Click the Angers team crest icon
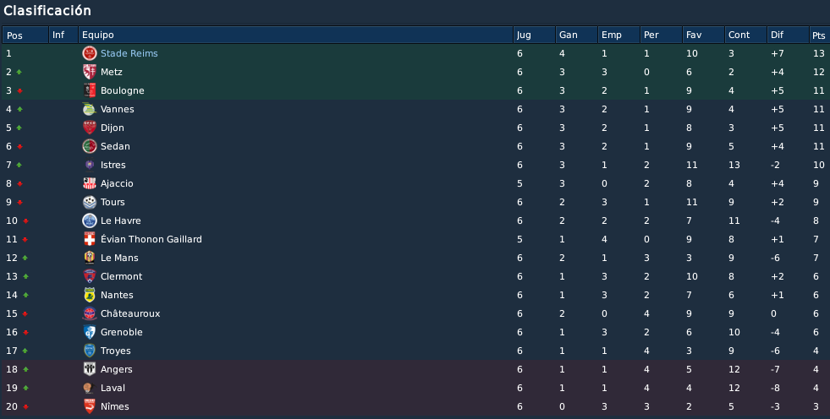 click(x=90, y=369)
